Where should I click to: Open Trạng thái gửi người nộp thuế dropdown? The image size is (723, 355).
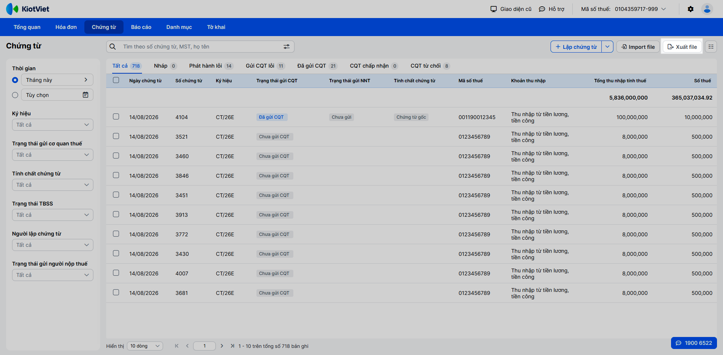(x=53, y=275)
